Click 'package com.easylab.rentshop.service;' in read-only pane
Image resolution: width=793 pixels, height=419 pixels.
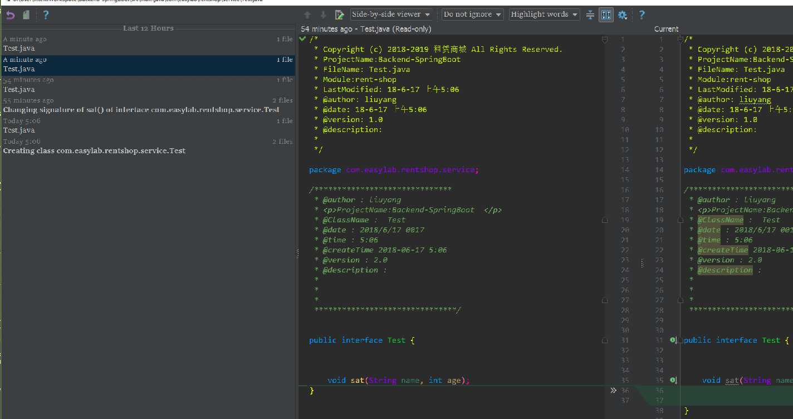pyautogui.click(x=394, y=170)
